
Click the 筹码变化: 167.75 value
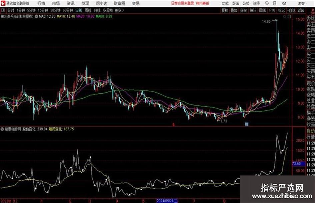tap(61, 129)
